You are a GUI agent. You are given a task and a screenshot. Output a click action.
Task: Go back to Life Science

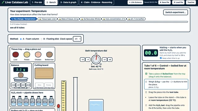click(135, 2)
